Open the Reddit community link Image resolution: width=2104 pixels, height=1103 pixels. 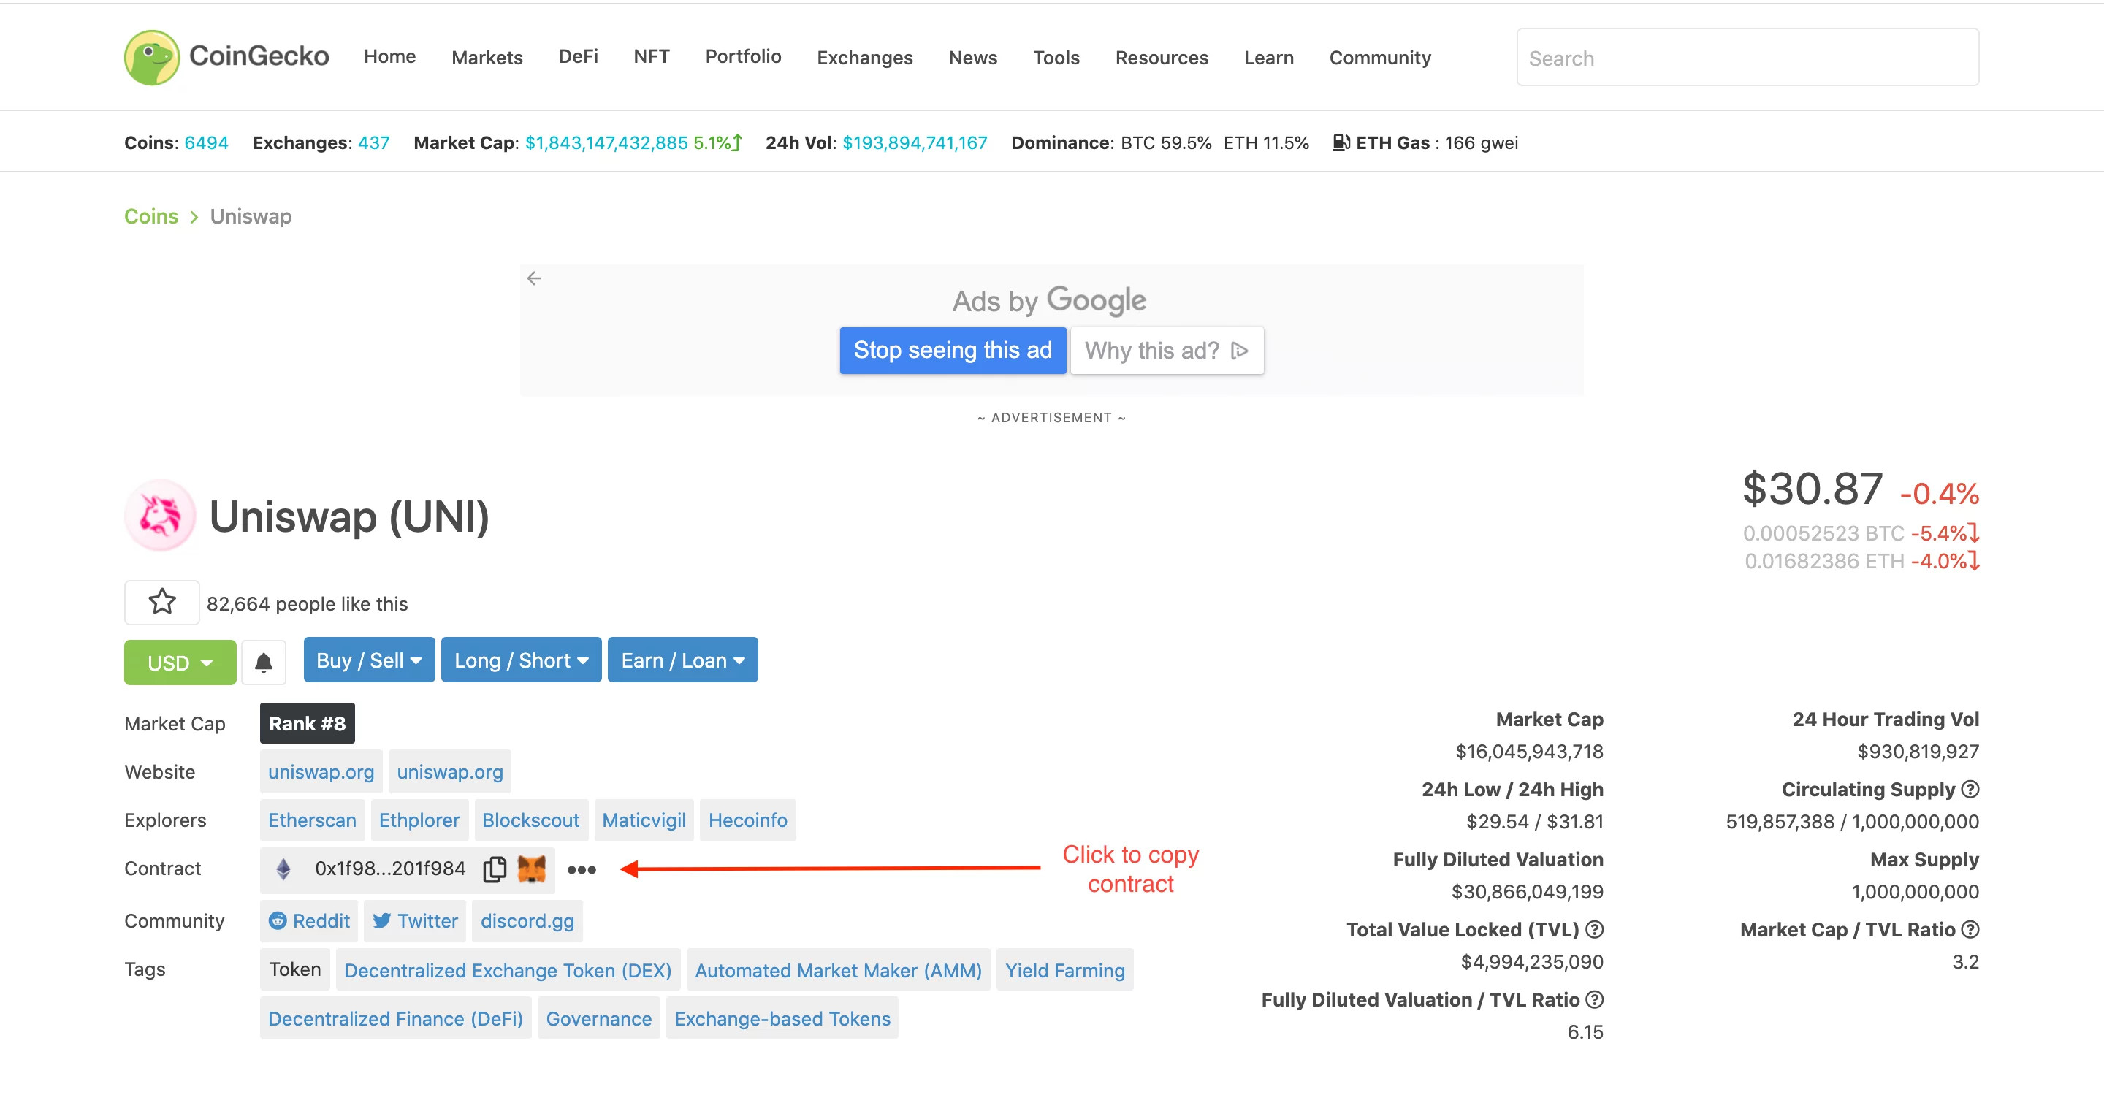309,921
